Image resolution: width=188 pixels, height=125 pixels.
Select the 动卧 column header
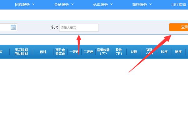(x=134, y=52)
